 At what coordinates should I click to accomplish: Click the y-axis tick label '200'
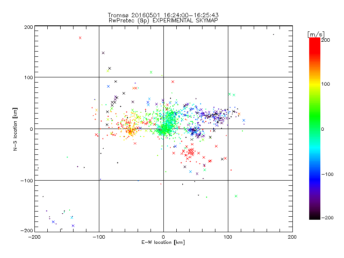(x=28, y=27)
